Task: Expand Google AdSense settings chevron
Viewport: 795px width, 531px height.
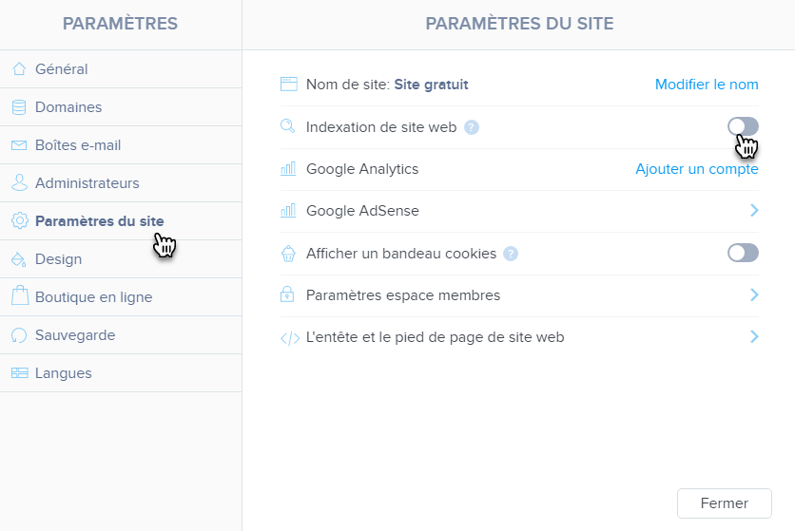Action: (x=754, y=210)
